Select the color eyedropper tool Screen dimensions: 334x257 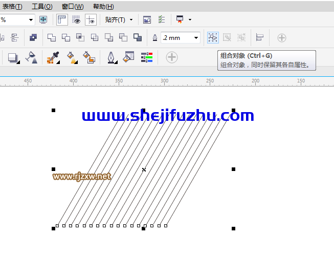[53, 57]
